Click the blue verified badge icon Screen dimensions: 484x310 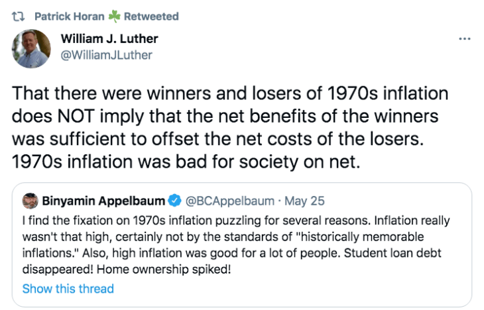pyautogui.click(x=174, y=199)
